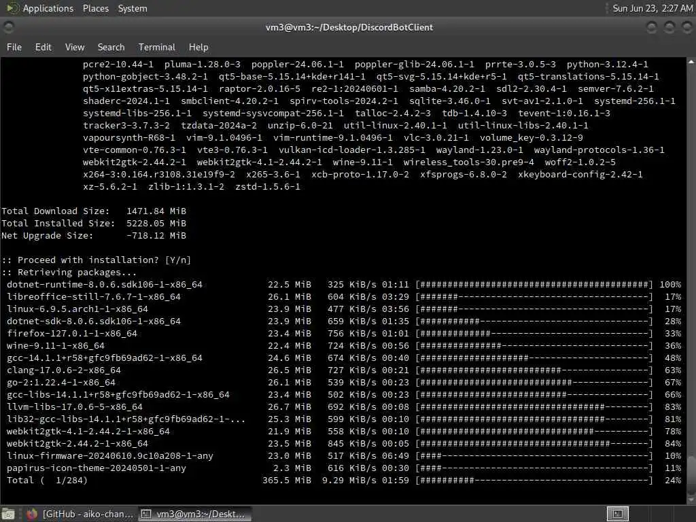Click the go-2:1.22.4-1 package line
The width and height of the screenshot is (696, 522).
(x=343, y=383)
